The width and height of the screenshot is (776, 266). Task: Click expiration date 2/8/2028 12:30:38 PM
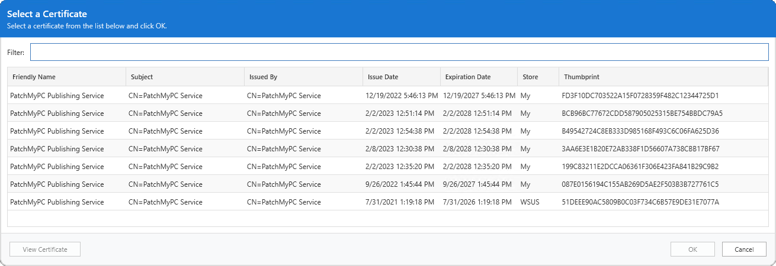477,149
